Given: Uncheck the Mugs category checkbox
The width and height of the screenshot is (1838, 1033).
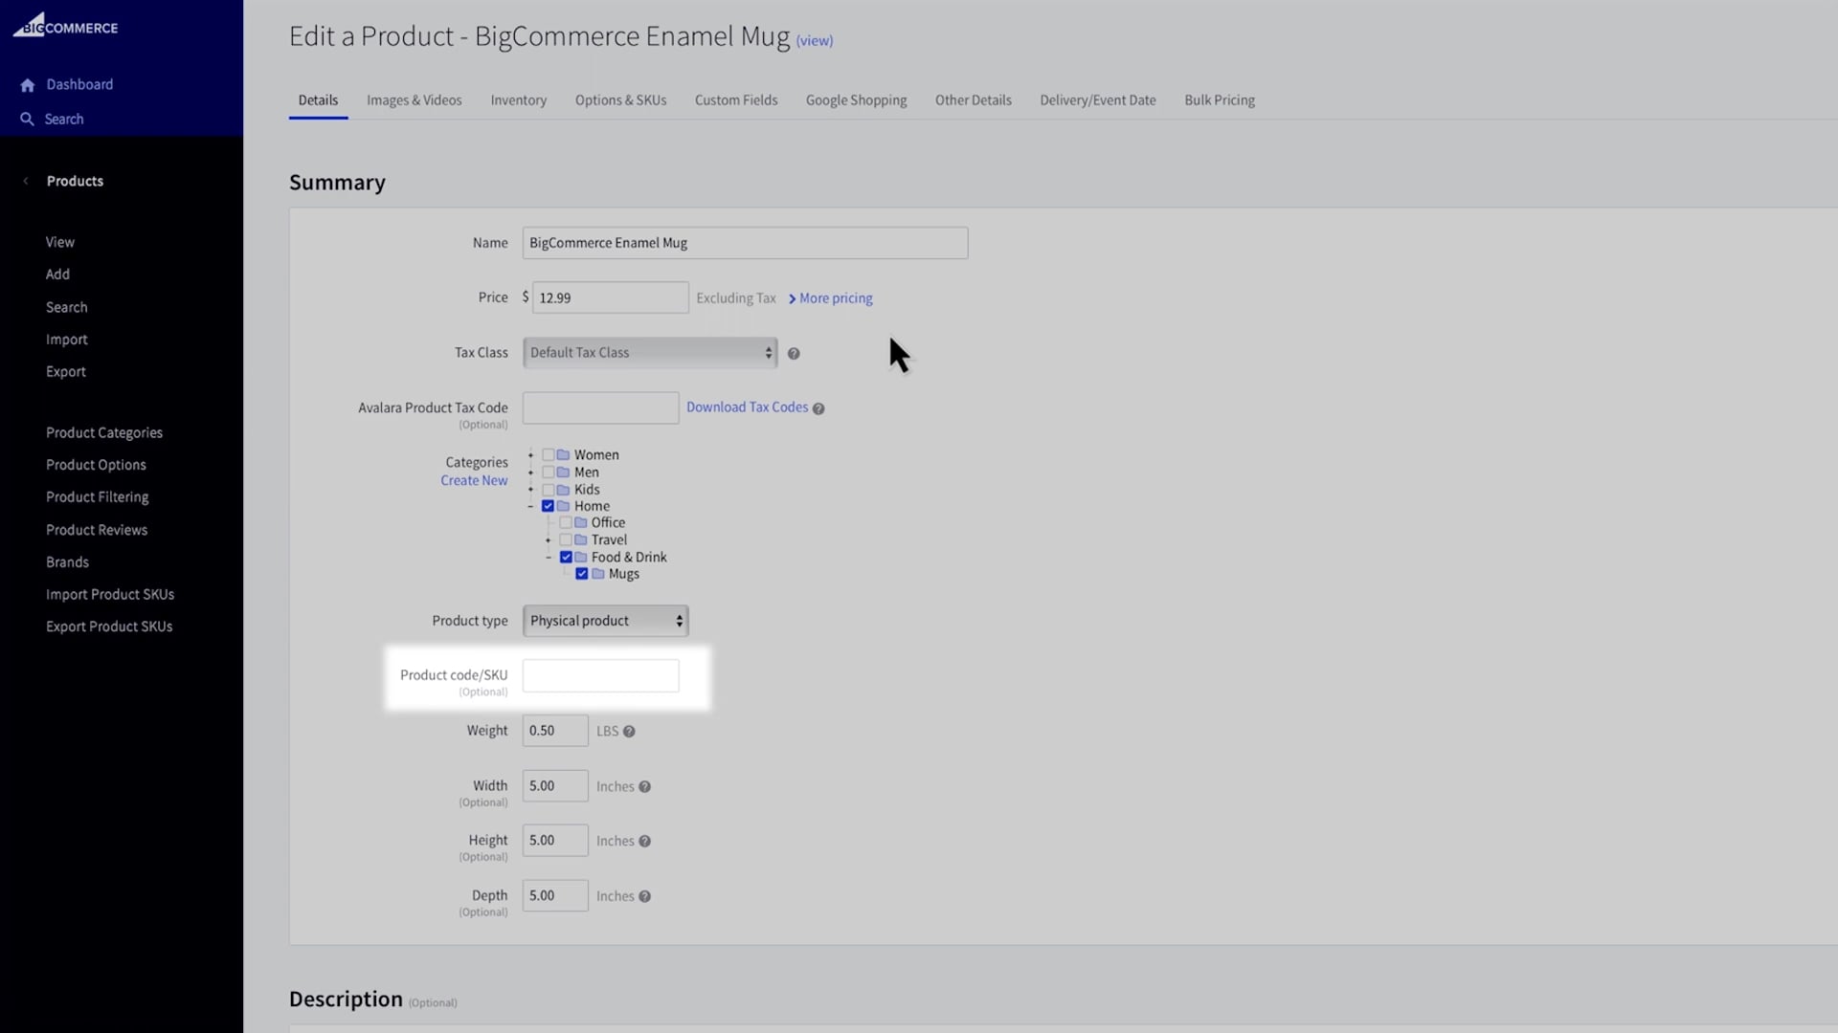Looking at the screenshot, I should coord(582,574).
